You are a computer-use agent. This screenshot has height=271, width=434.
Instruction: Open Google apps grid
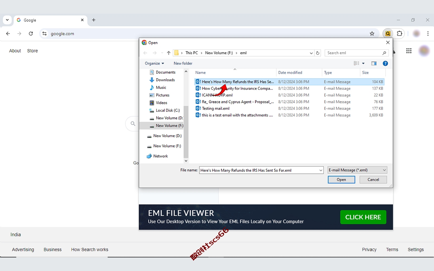[409, 51]
